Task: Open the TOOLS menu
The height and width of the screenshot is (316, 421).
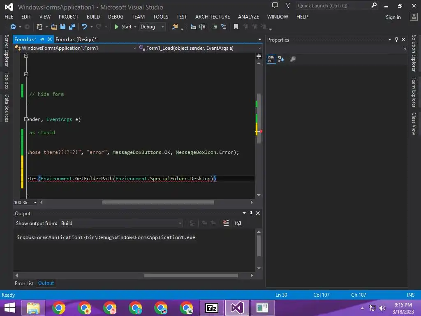Action: (x=161, y=16)
